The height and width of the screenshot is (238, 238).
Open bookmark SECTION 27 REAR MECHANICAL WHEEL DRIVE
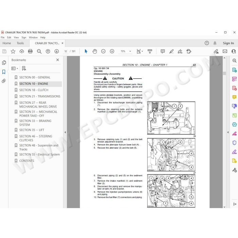[x=38, y=105]
